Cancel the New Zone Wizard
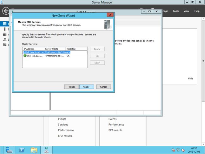205x154 pixels. point(103,87)
